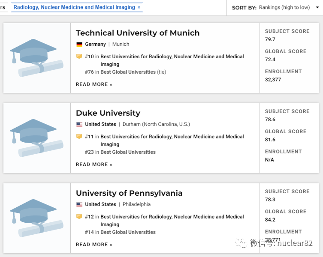Click the #12 ranking badge icon
Viewport: 323px width, 257px height.
pos(79,217)
